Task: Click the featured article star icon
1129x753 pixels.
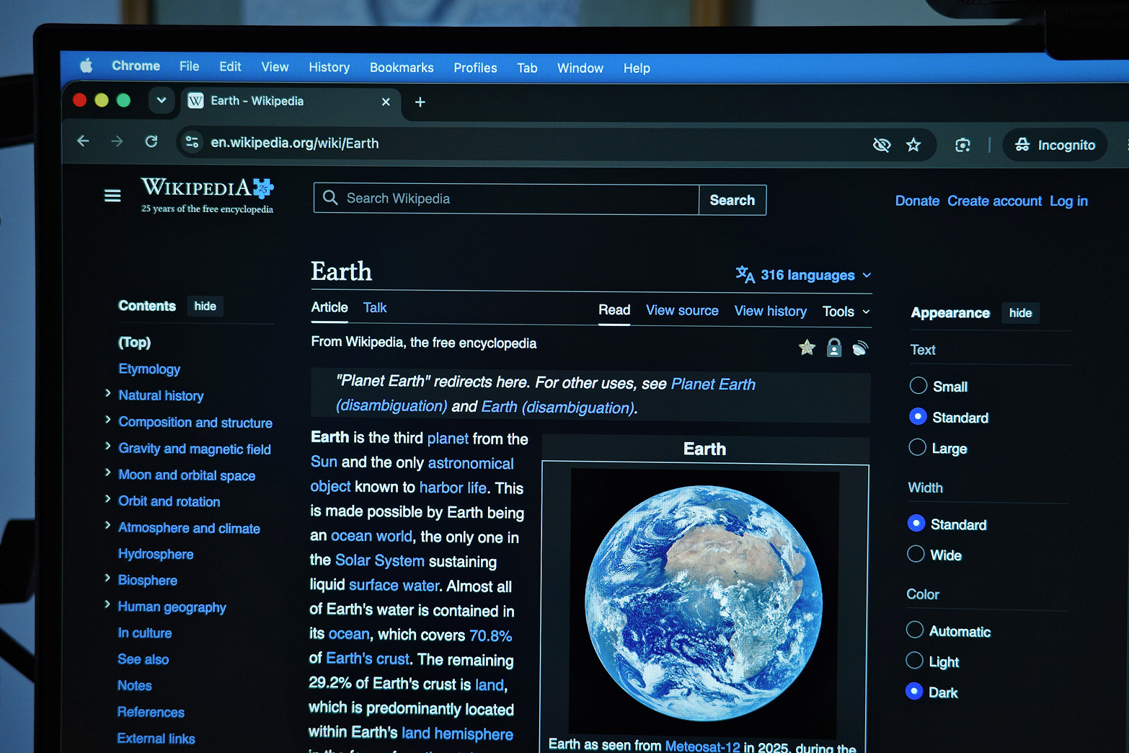Action: point(807,348)
